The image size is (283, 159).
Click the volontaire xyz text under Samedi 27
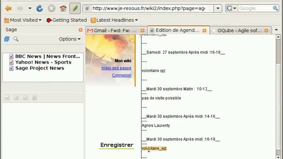click(153, 71)
